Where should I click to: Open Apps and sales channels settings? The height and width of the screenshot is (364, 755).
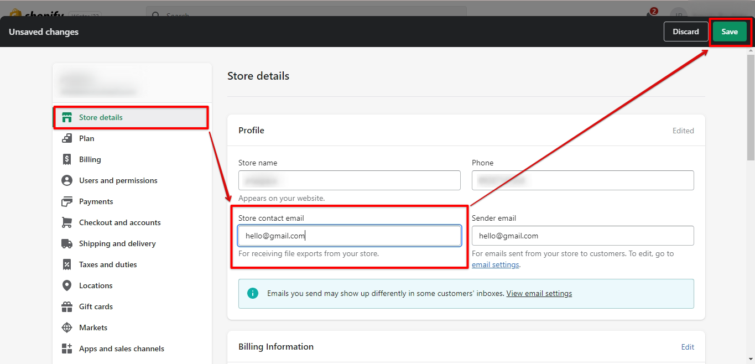pyautogui.click(x=121, y=349)
